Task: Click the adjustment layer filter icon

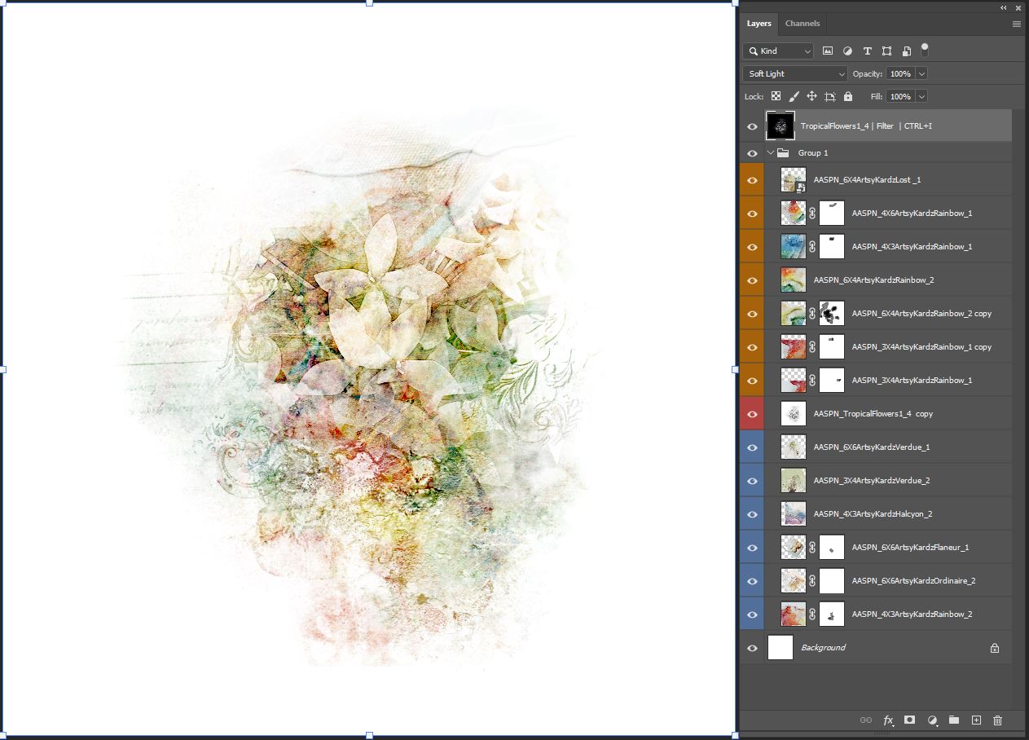Action: (847, 51)
